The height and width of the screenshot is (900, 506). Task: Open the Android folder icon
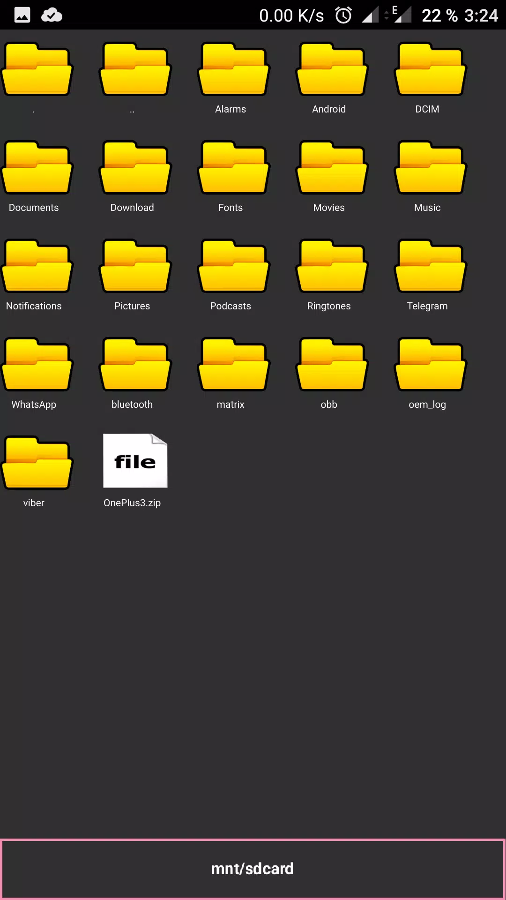pyautogui.click(x=332, y=69)
